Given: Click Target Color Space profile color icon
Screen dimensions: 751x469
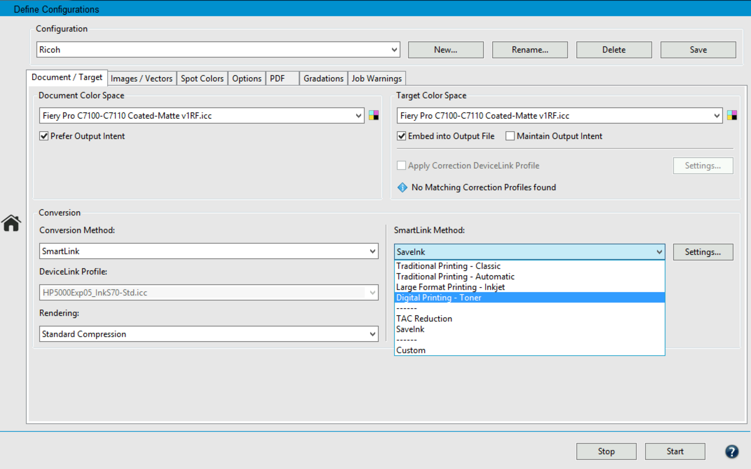Looking at the screenshot, I should point(731,116).
